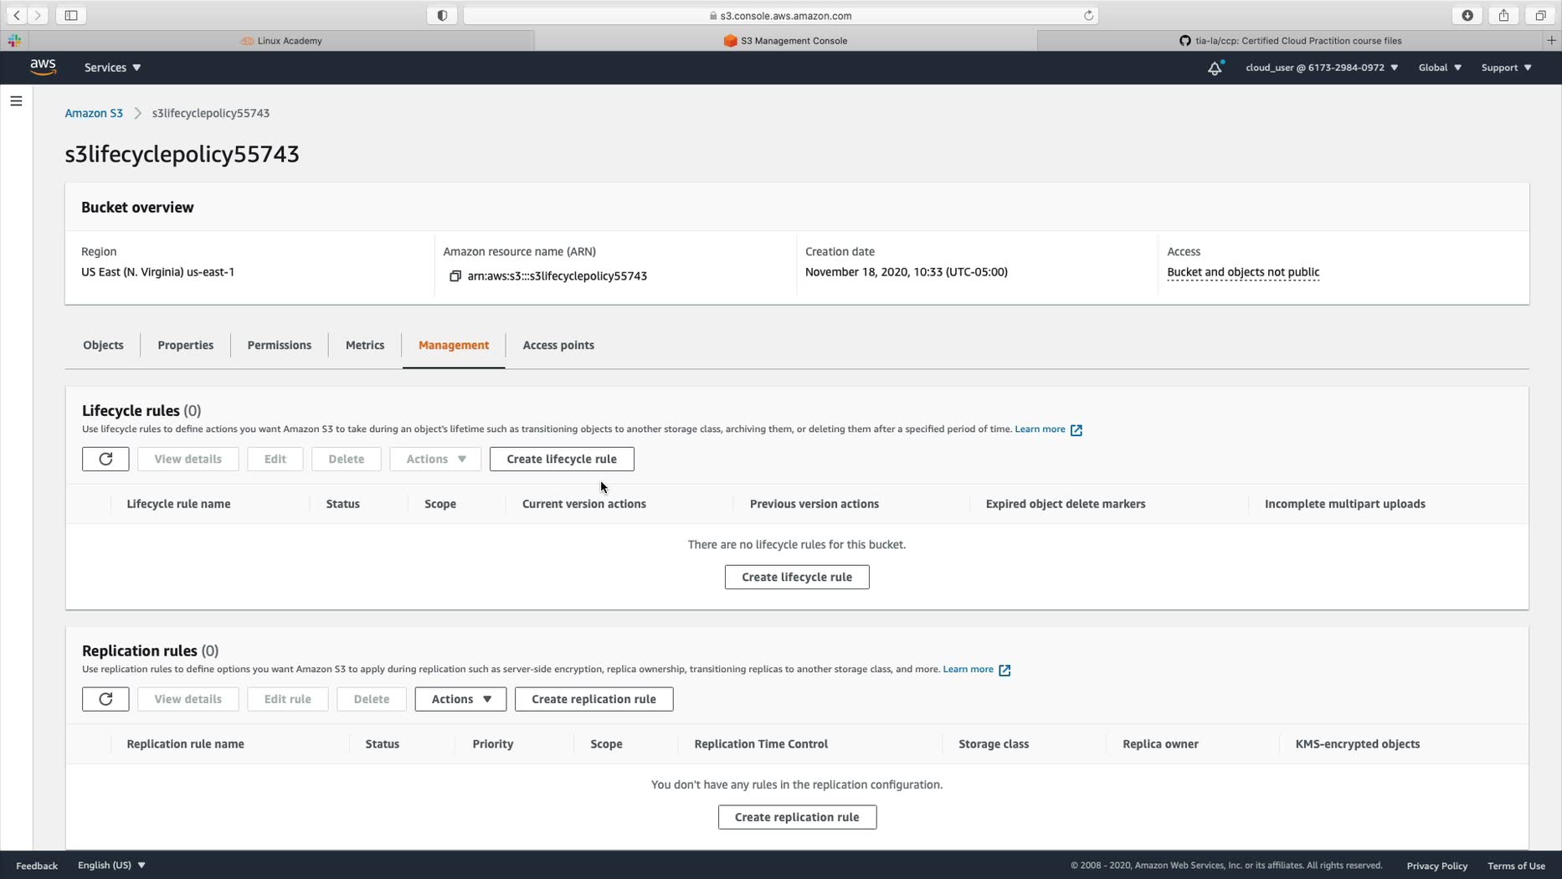Click the Replica owner column header
Image resolution: width=1562 pixels, height=879 pixels.
1160,744
